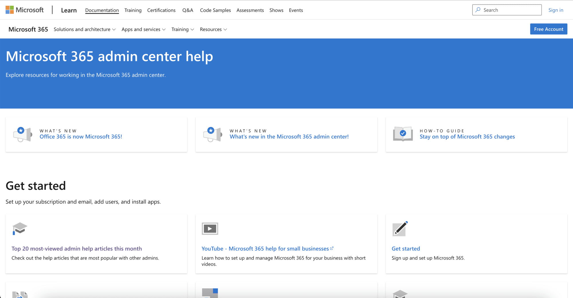The image size is (573, 298).
Task: Click the search magnifier icon
Action: click(478, 10)
